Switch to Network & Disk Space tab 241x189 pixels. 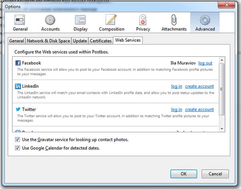[49, 41]
